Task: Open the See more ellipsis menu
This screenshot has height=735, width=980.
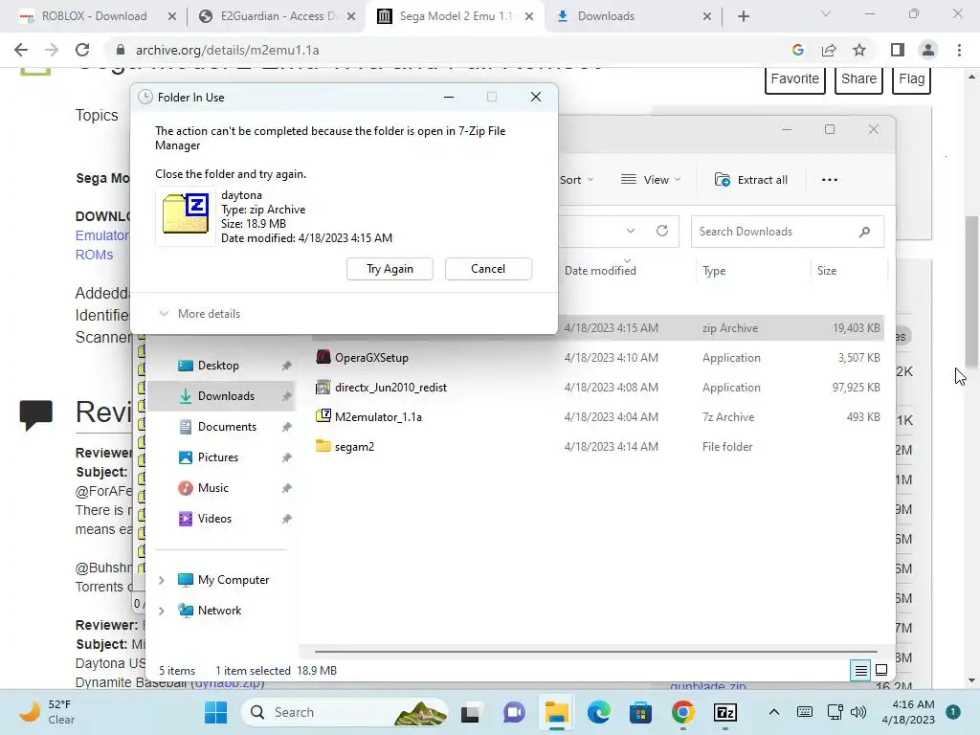Action: 830,180
